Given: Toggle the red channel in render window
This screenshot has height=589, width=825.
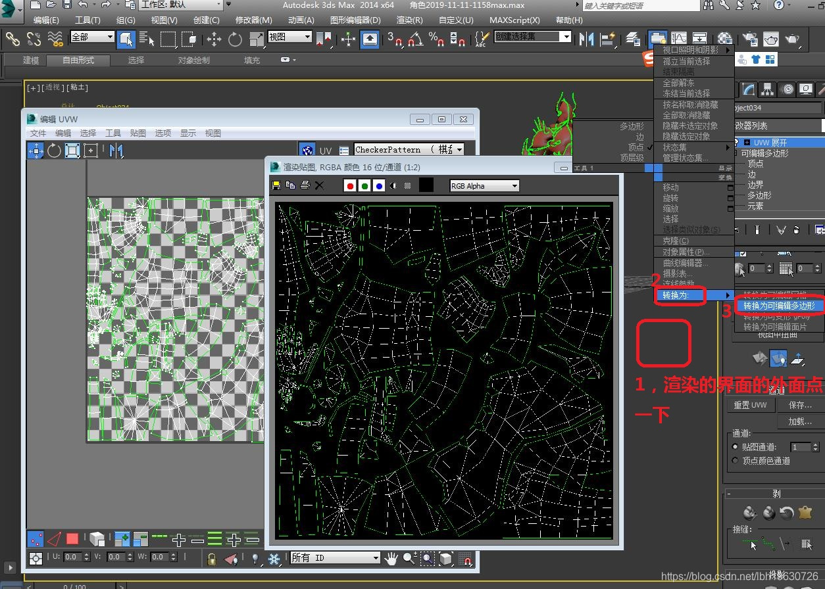Looking at the screenshot, I should coord(351,186).
